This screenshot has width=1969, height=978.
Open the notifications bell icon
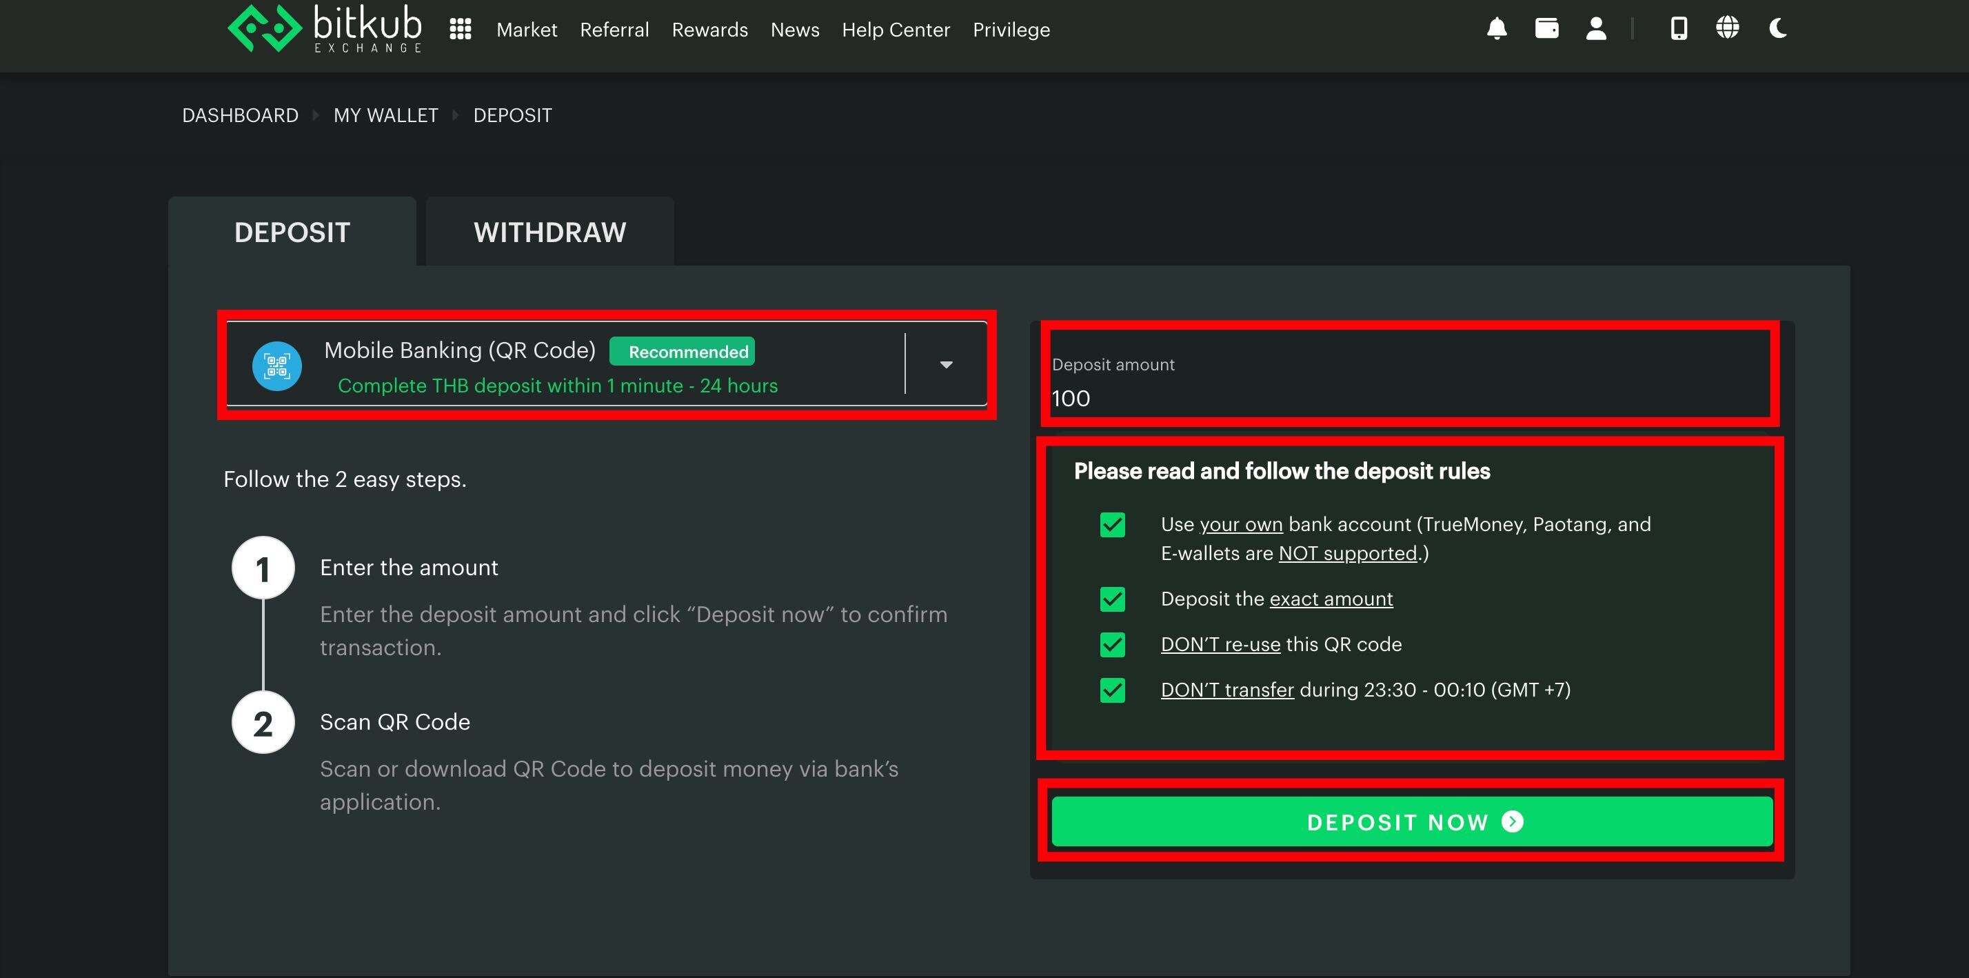tap(1496, 29)
